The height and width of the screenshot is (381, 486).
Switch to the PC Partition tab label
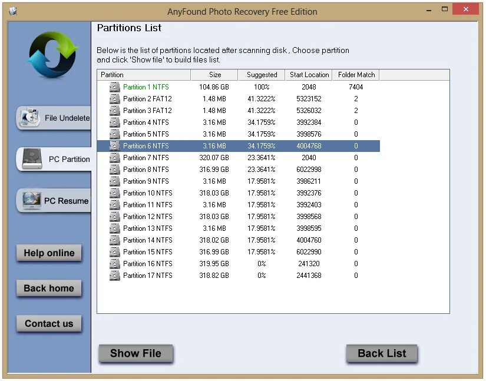(x=70, y=159)
